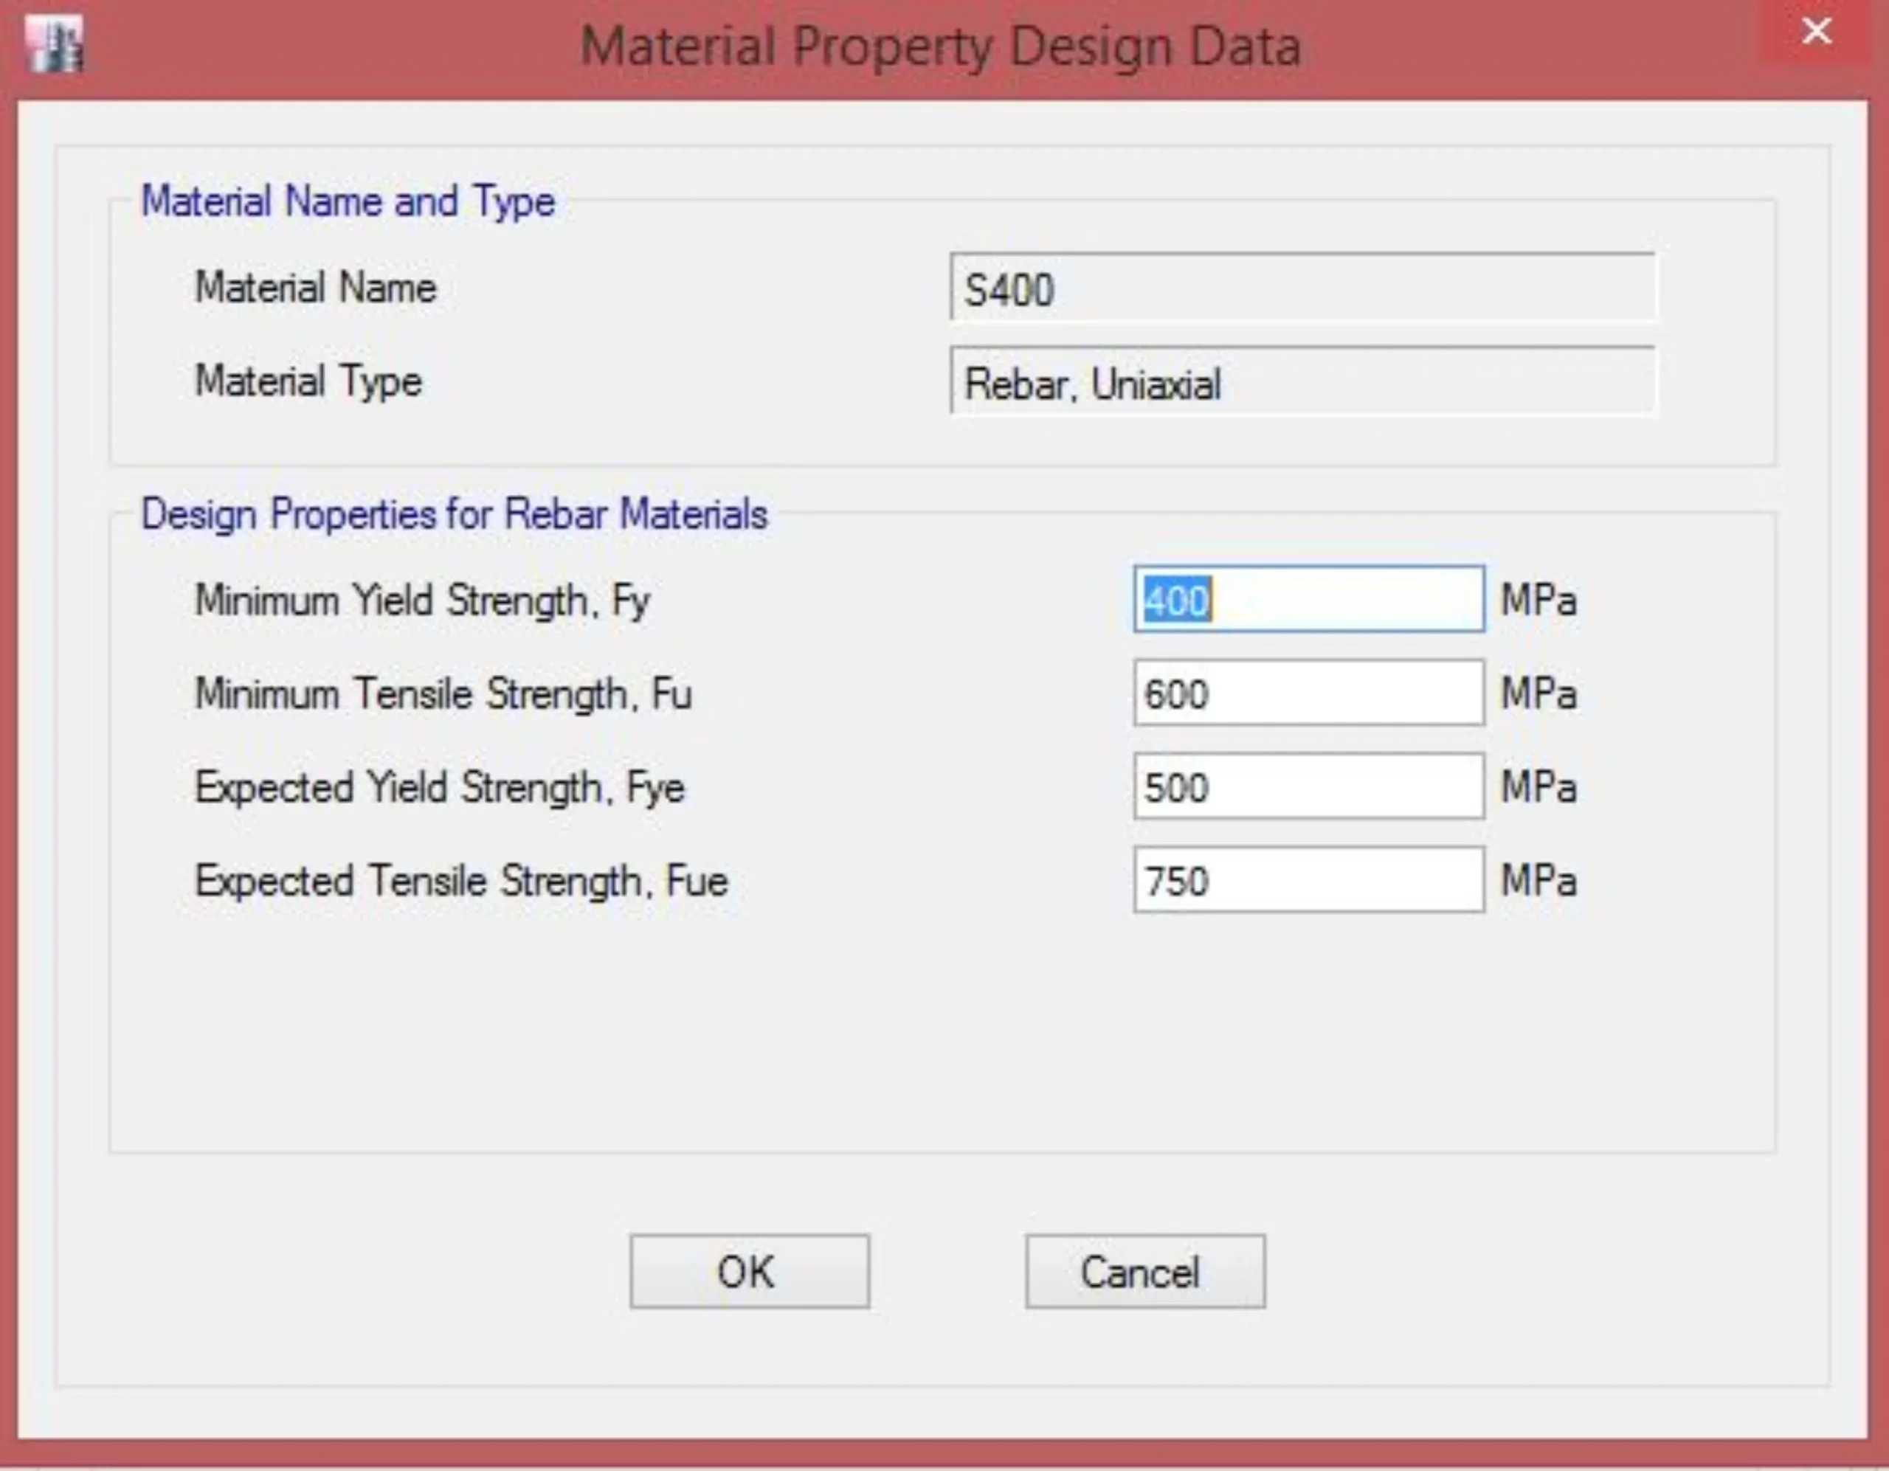Click the dialog title text
The image size is (1889, 1471).
(941, 46)
